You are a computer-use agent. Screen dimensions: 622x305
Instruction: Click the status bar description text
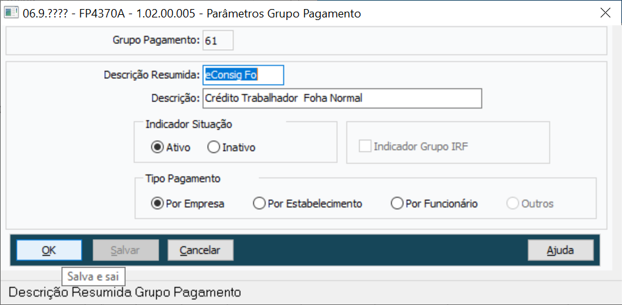point(125,293)
